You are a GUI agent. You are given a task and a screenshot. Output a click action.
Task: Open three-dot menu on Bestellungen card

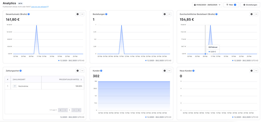(x=169, y=14)
